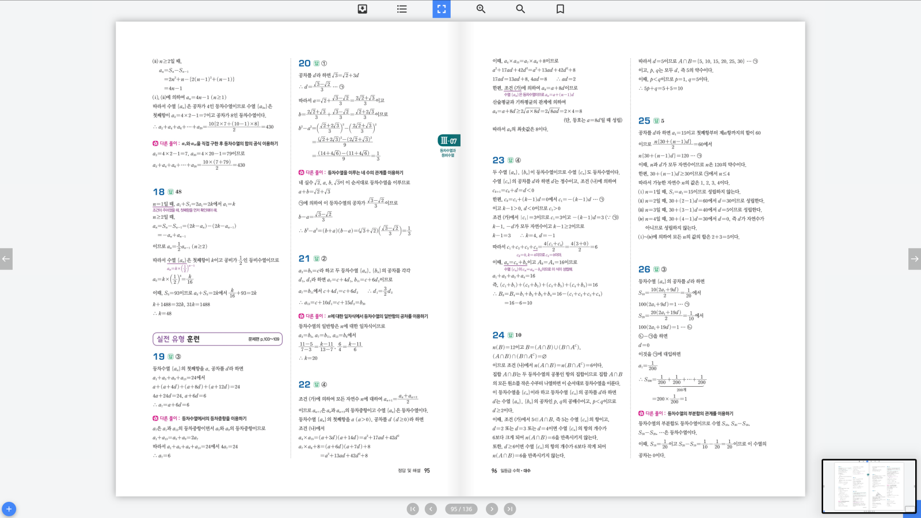Open the table of contents list

click(x=402, y=9)
